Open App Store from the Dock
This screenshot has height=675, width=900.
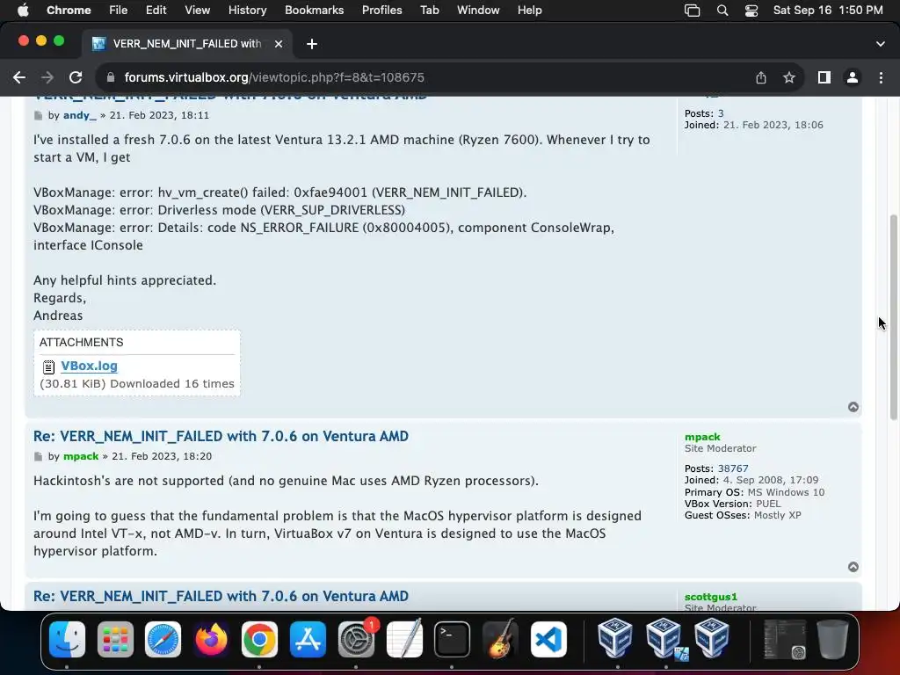tap(308, 640)
